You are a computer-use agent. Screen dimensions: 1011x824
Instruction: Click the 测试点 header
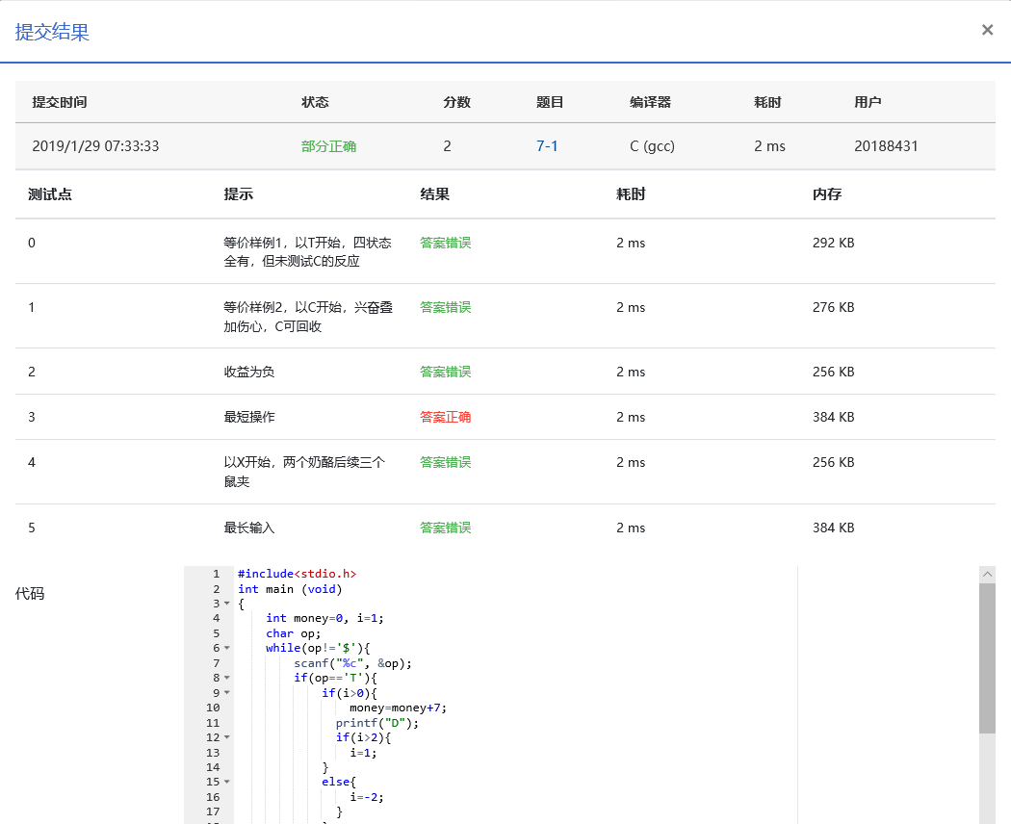pyautogui.click(x=50, y=194)
